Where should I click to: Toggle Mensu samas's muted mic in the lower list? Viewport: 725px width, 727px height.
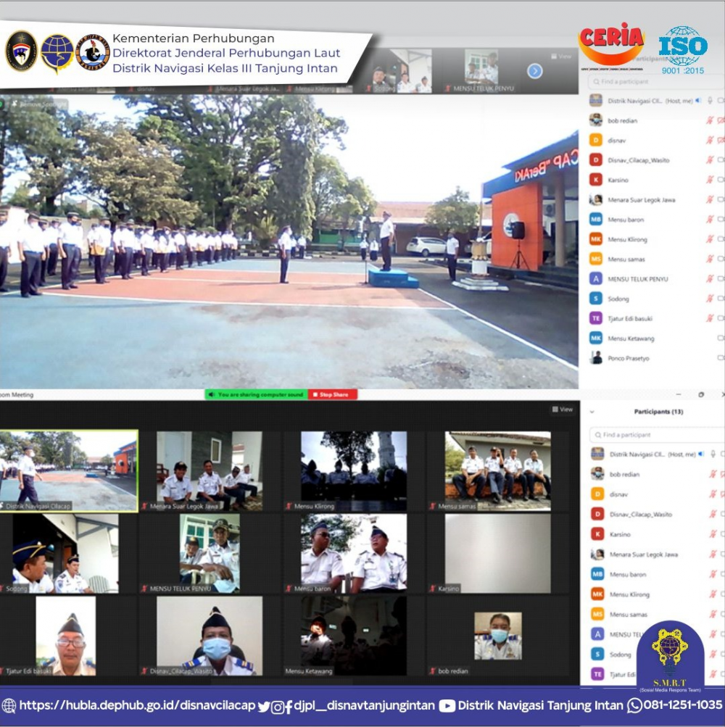pyautogui.click(x=713, y=615)
